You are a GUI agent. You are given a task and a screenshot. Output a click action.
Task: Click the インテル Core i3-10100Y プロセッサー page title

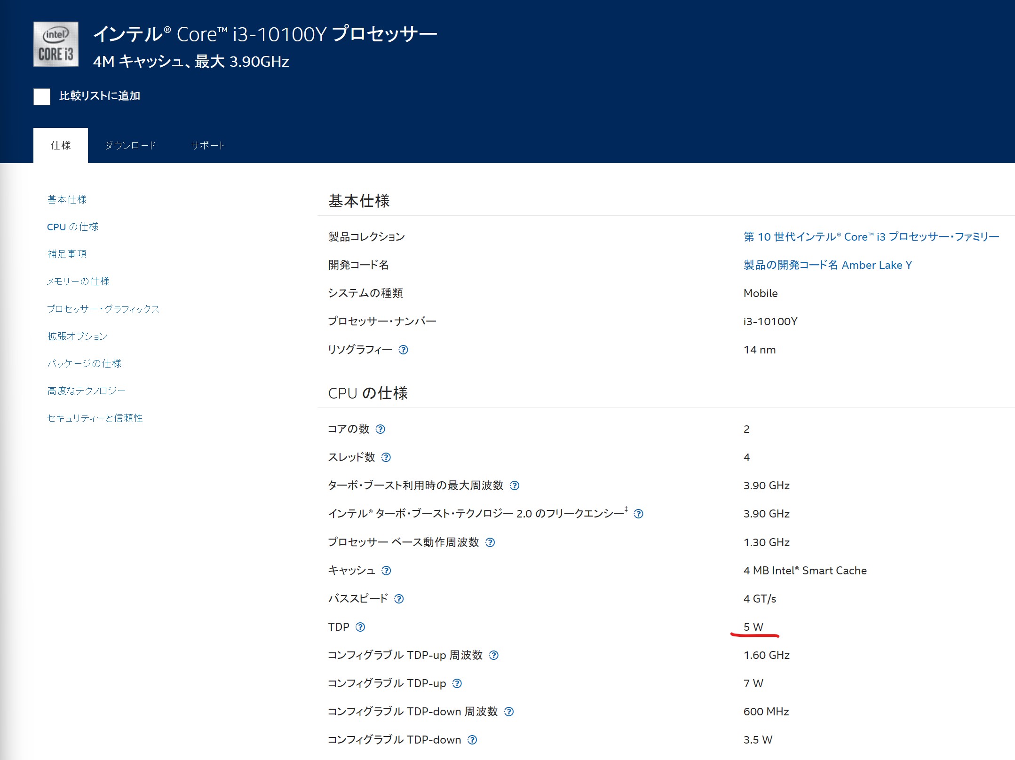(x=265, y=34)
